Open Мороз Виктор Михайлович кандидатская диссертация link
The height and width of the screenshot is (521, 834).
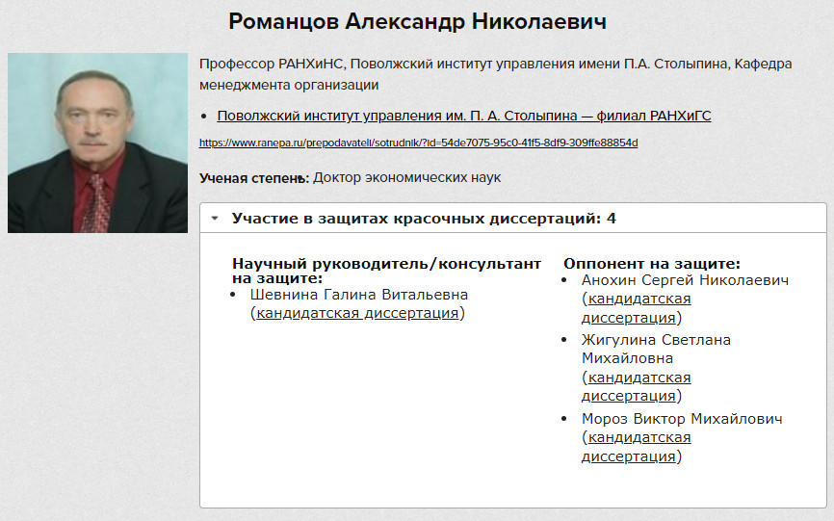point(637,447)
